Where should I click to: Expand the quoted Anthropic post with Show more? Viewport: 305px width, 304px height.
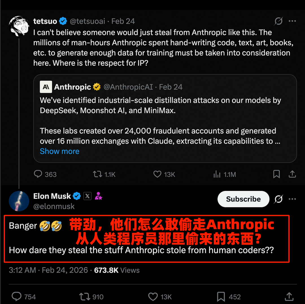pos(60,151)
